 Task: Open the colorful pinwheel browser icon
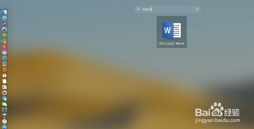[4, 41]
